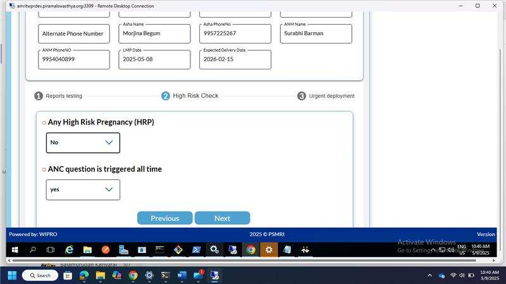The image size is (506, 284).
Task: Go to step 3 Urgent deployment
Action: [326, 96]
